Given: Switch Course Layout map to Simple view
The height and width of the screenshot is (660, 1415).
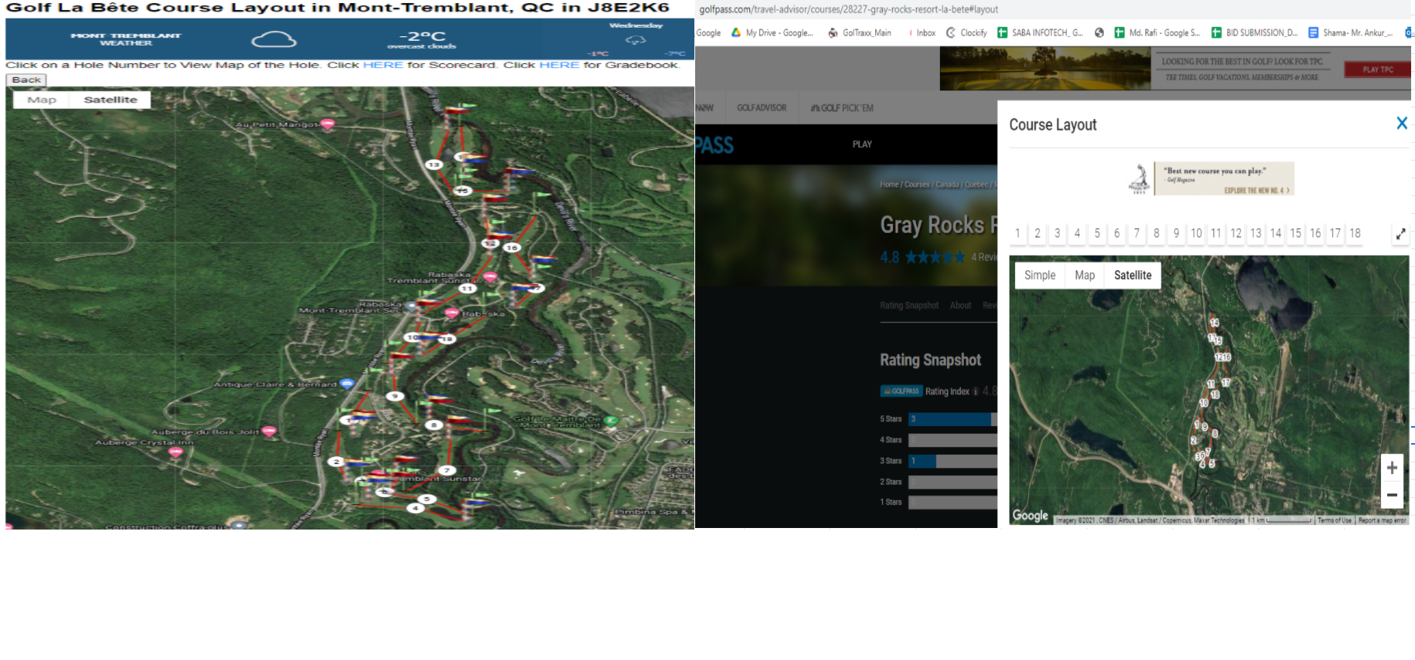Looking at the screenshot, I should [x=1040, y=276].
